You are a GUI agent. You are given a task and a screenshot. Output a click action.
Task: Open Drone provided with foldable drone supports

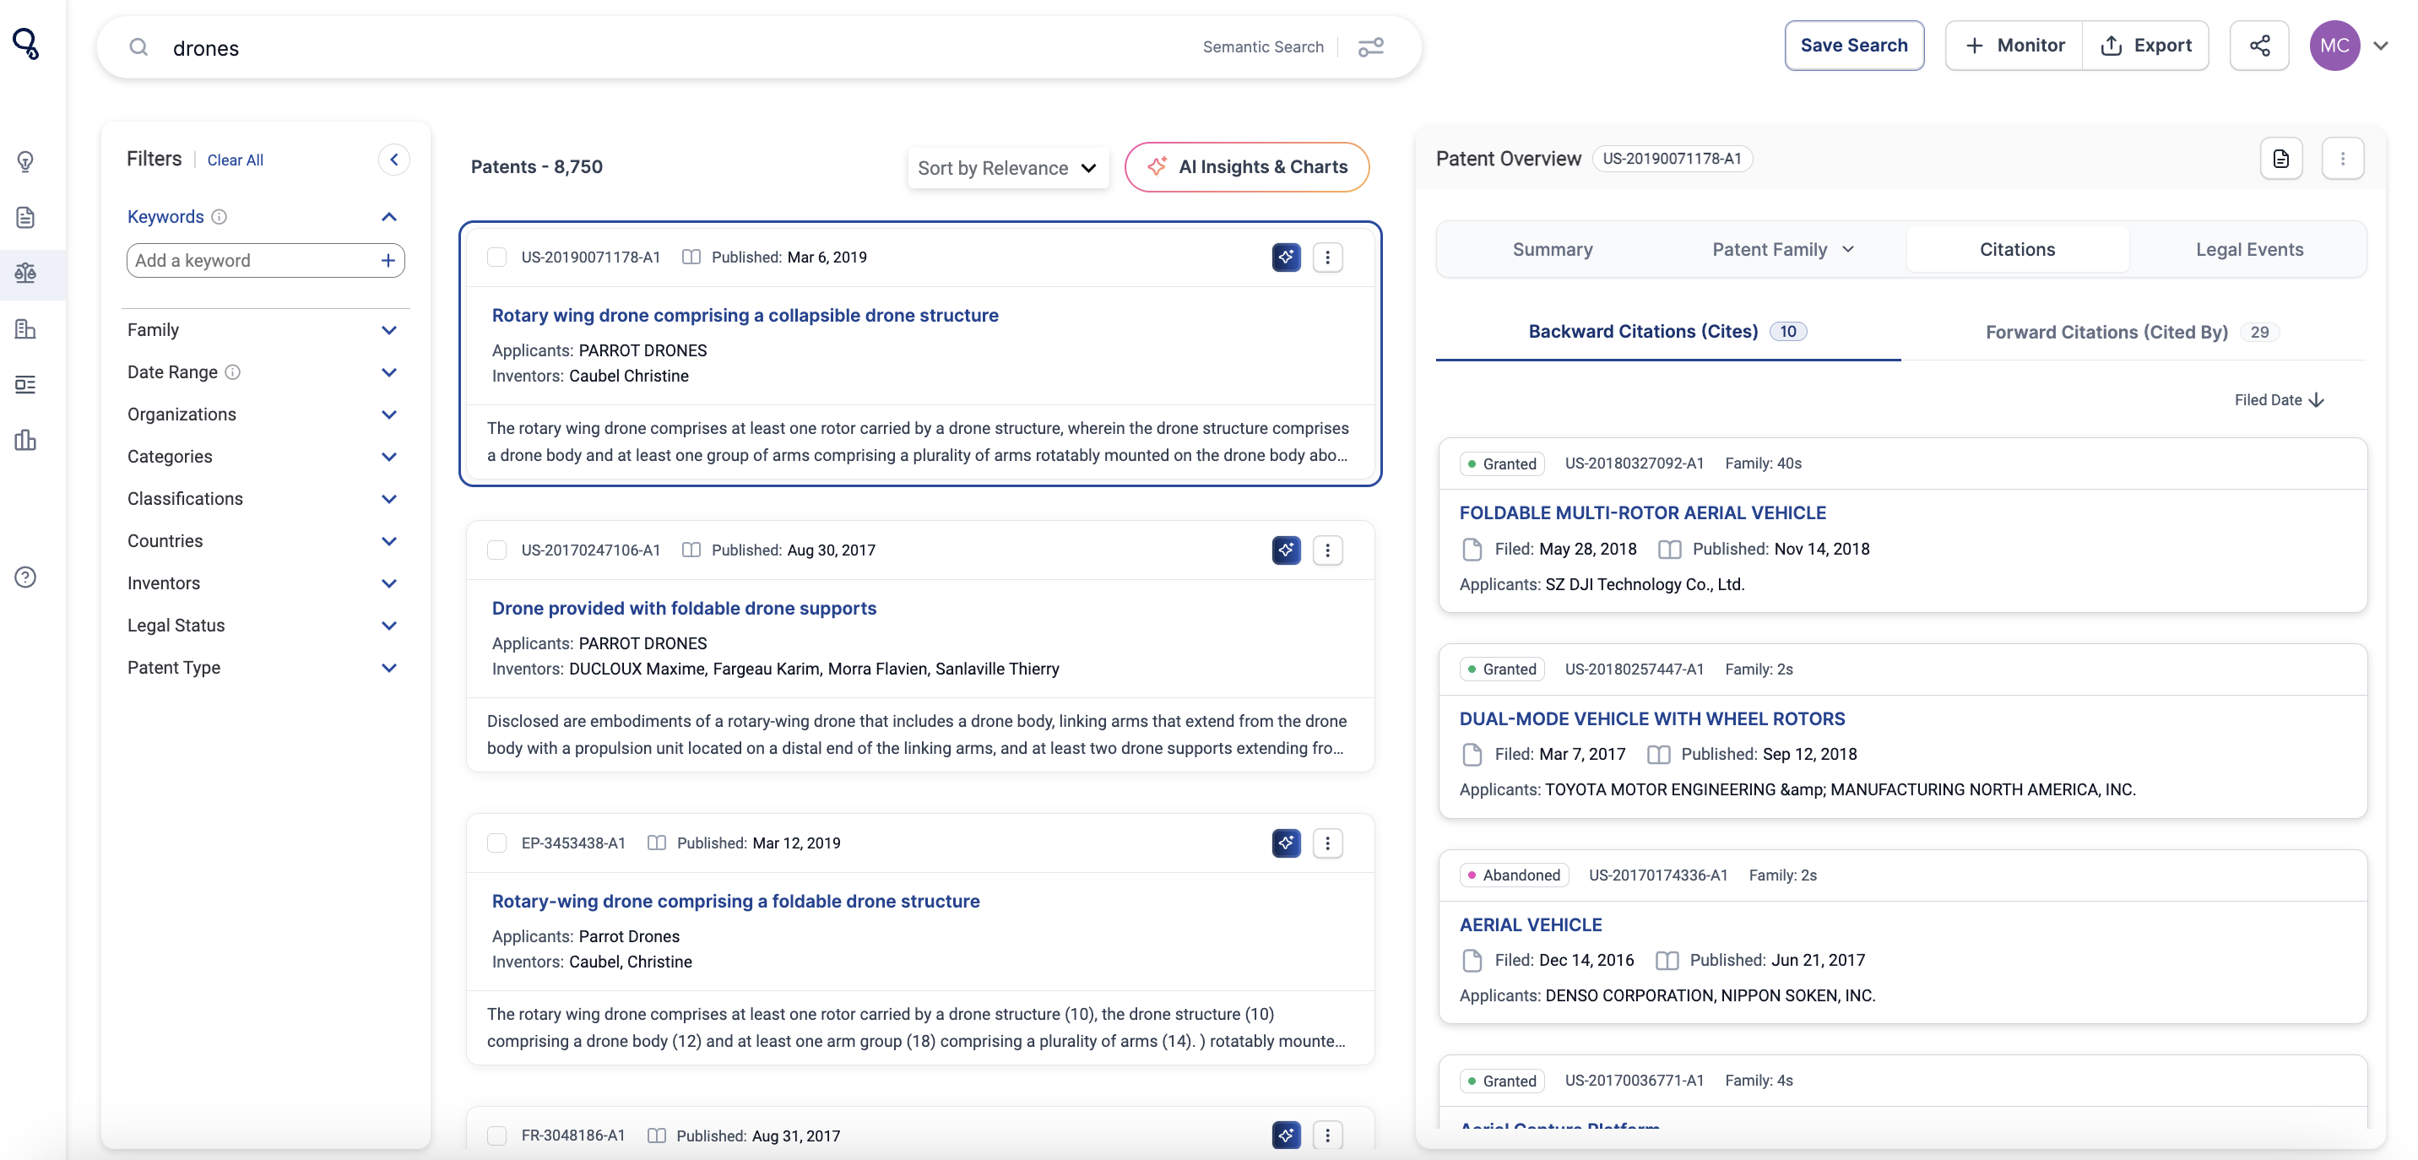[683, 608]
